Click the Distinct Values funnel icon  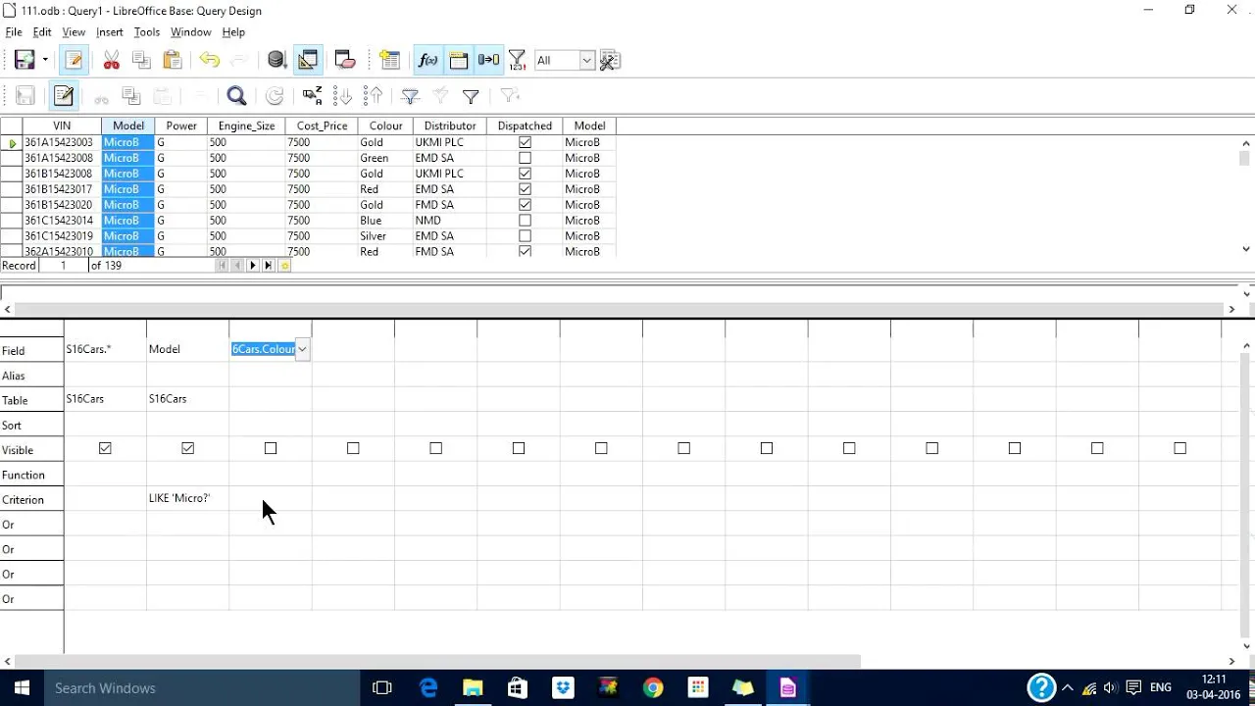click(x=517, y=60)
